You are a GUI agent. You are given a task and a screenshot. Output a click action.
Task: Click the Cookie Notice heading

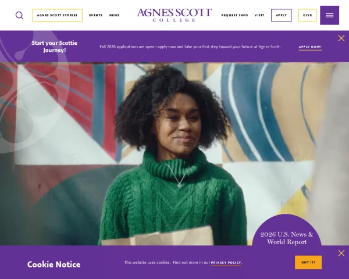pos(54,264)
